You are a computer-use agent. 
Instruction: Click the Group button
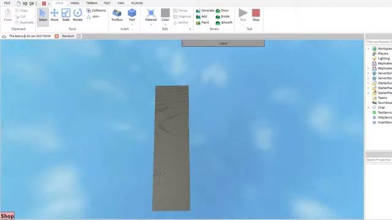pyautogui.click(x=180, y=10)
